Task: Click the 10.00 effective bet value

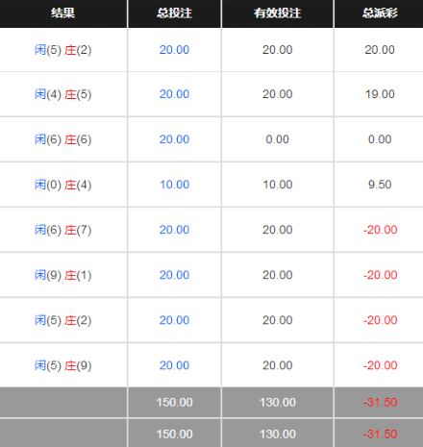Action: click(278, 185)
